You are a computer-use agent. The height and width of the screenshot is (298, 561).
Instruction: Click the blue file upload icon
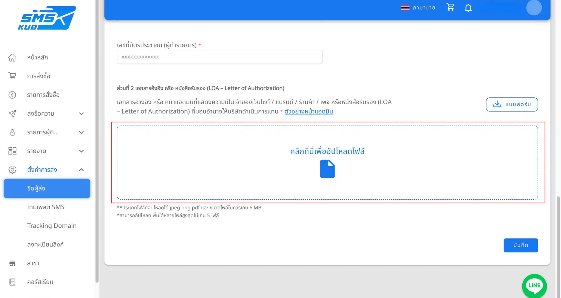pos(327,169)
